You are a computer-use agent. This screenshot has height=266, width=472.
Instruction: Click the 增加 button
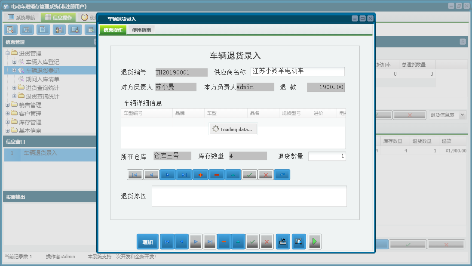(147, 241)
